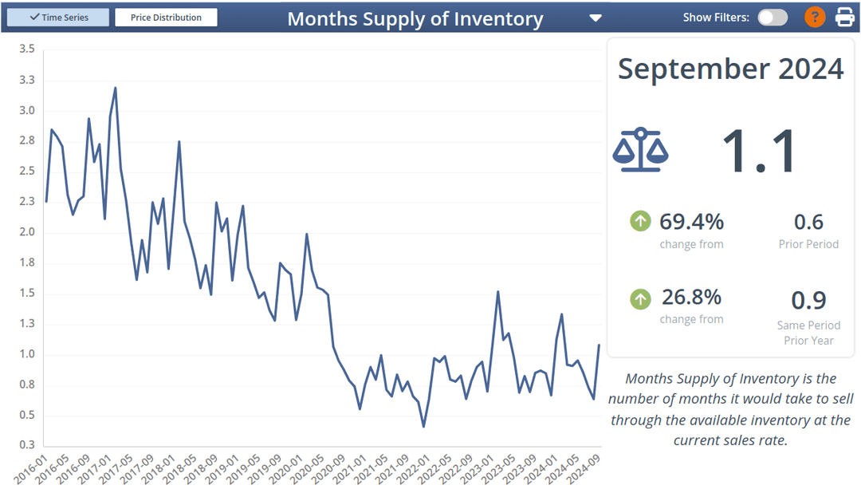Select the 0.9 Same Period Prior Year value
Screen dimensions: 861x497
tap(808, 301)
